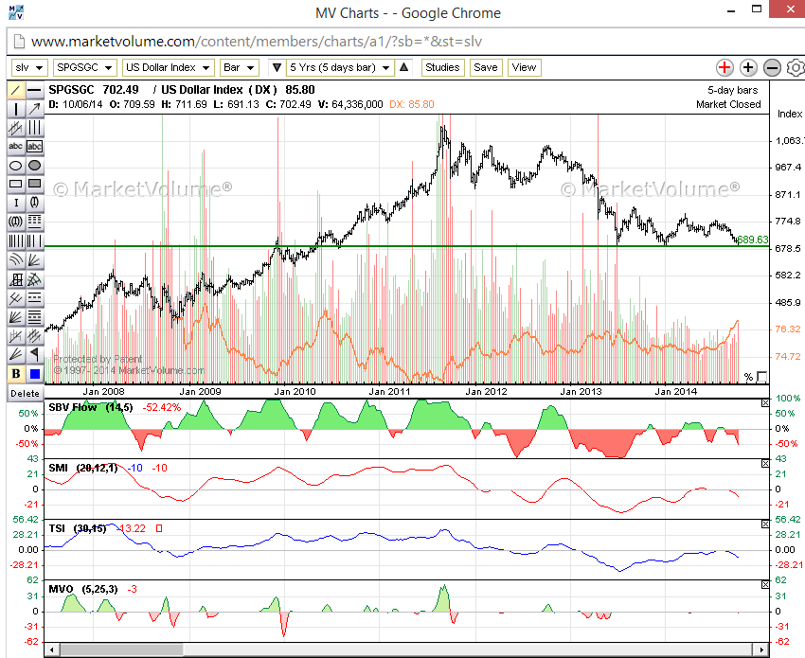Image resolution: width=805 pixels, height=658 pixels.
Task: Toggle the % scale checkbox
Action: pos(762,376)
